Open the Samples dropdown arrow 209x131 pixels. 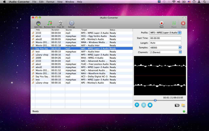tap(180, 47)
